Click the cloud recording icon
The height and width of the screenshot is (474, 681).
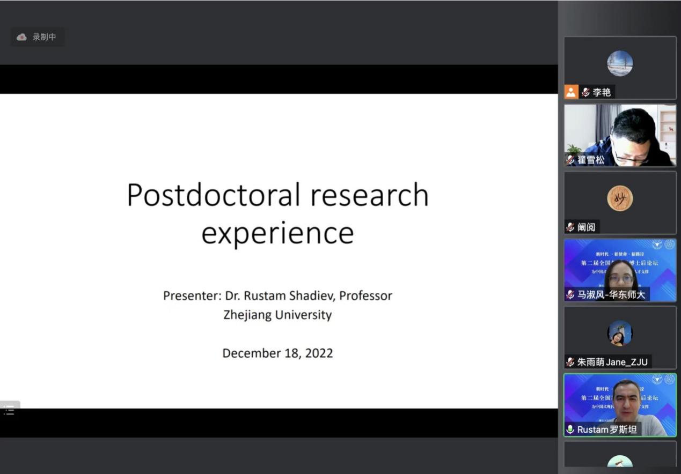click(21, 37)
